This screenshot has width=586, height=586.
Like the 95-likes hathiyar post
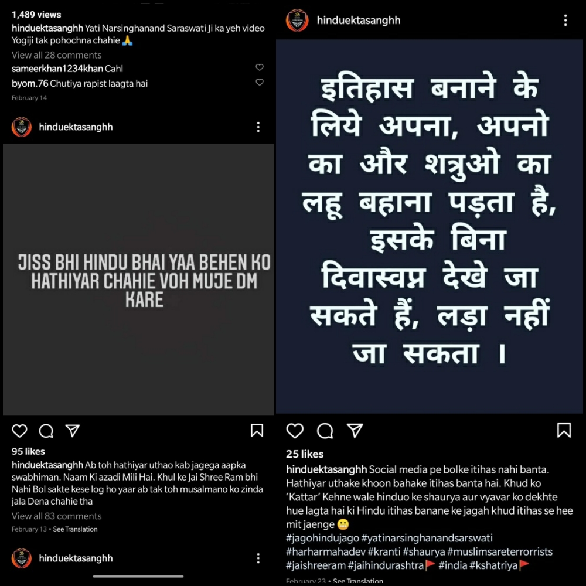pos(19,431)
